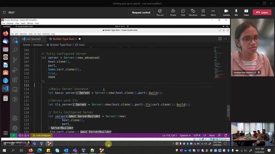Open VS Code Terminal menu
This screenshot has width=275, height=154.
pyautogui.click(x=46, y=34)
